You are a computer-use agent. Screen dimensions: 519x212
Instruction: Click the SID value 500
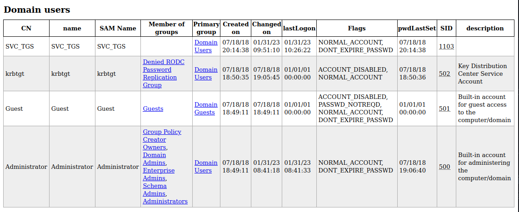point(444,167)
